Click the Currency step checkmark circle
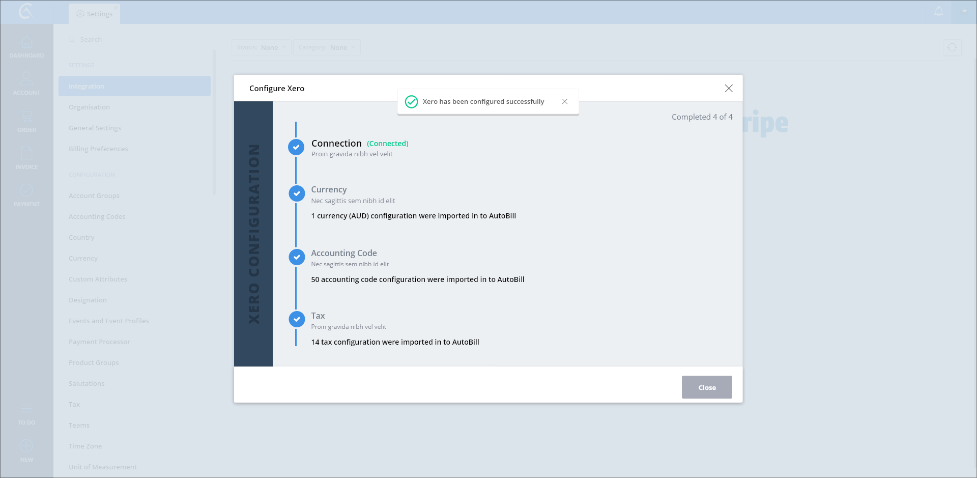This screenshot has width=977, height=478. tap(297, 193)
